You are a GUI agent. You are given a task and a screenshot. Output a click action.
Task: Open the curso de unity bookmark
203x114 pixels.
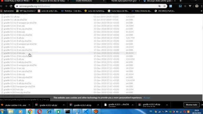tap(48, 11)
